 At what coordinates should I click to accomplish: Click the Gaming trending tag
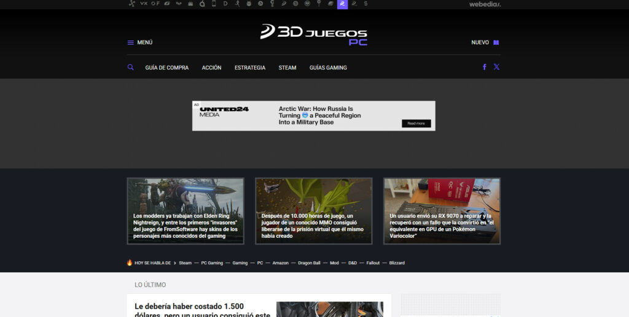click(x=240, y=263)
